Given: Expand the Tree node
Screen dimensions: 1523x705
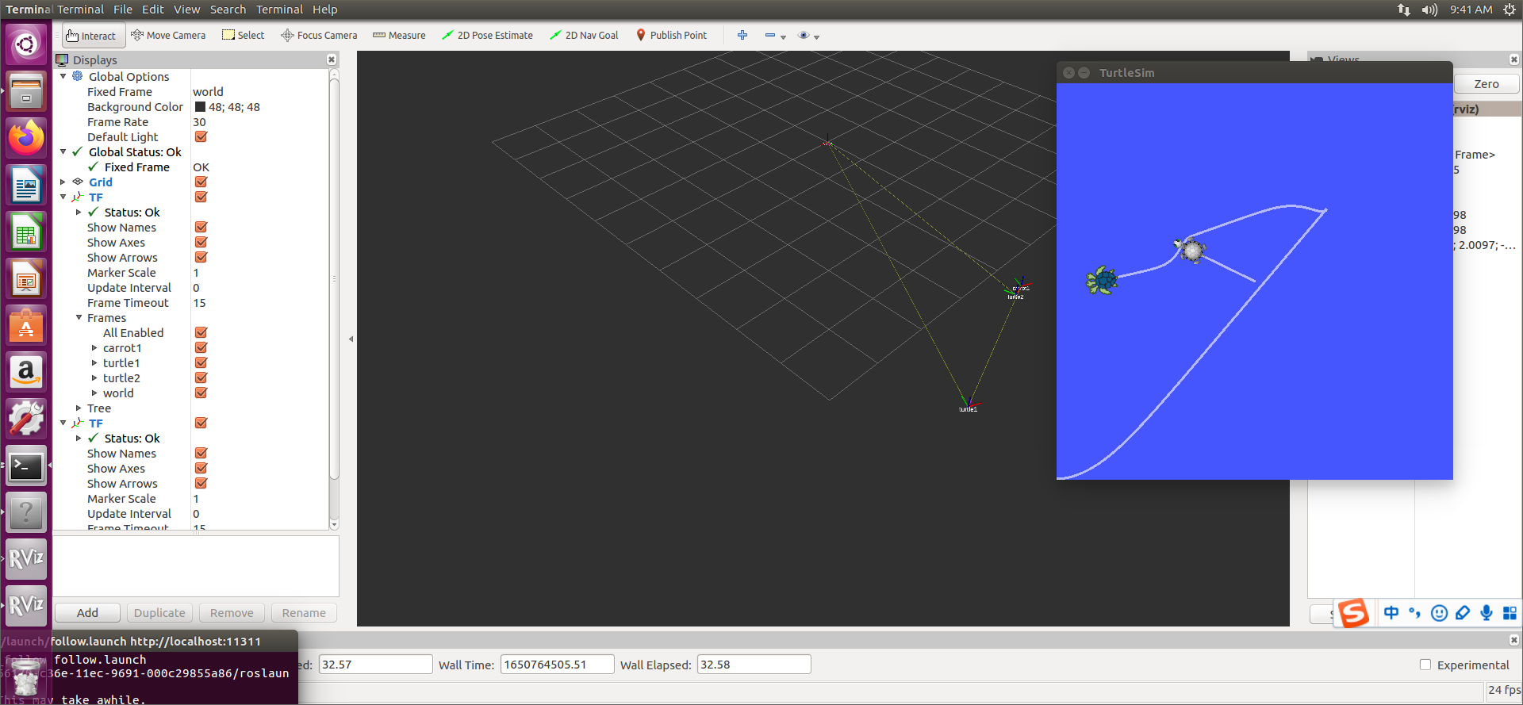Looking at the screenshot, I should (x=79, y=408).
